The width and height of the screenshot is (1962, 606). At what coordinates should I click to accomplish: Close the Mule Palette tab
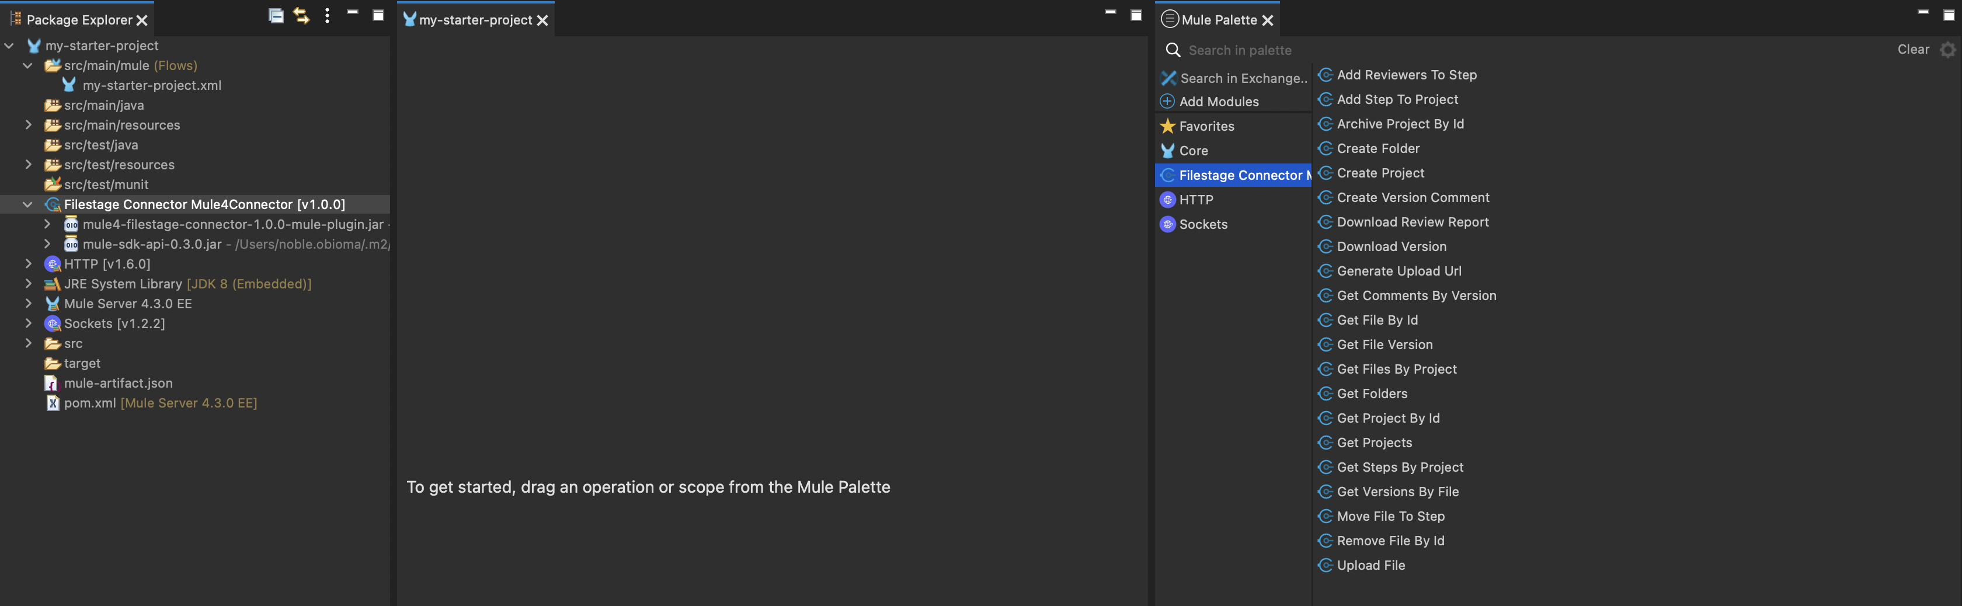pyautogui.click(x=1267, y=20)
